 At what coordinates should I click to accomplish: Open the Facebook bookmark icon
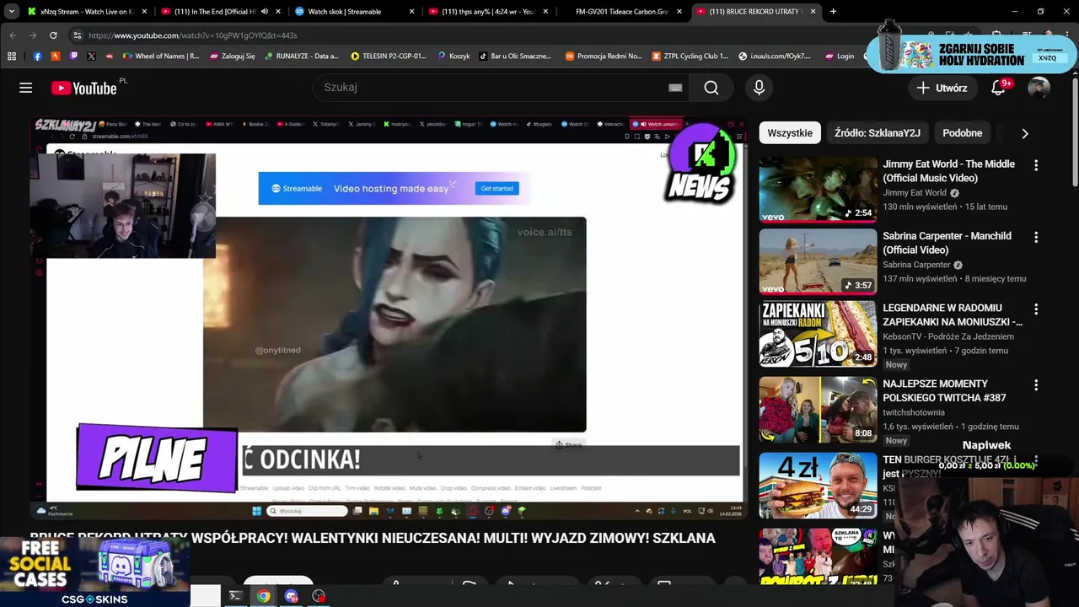click(x=37, y=56)
